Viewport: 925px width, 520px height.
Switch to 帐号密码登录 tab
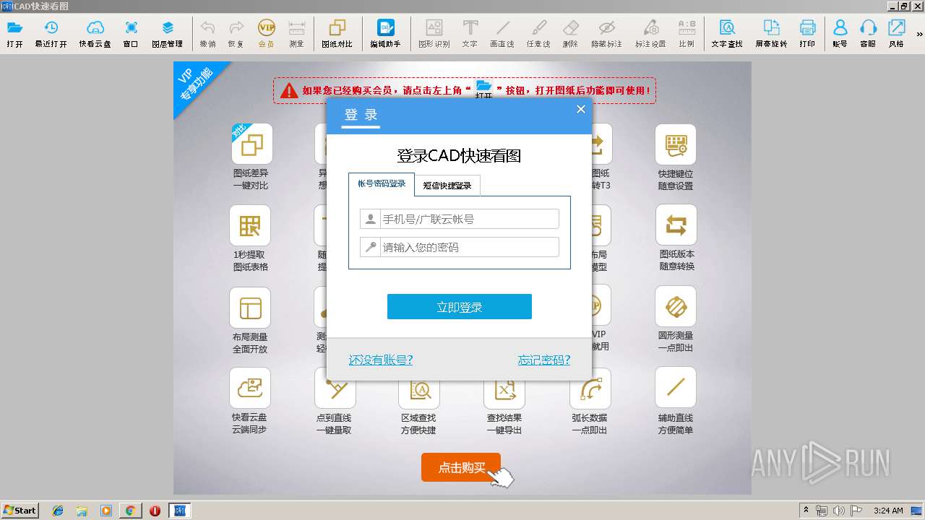pos(382,184)
